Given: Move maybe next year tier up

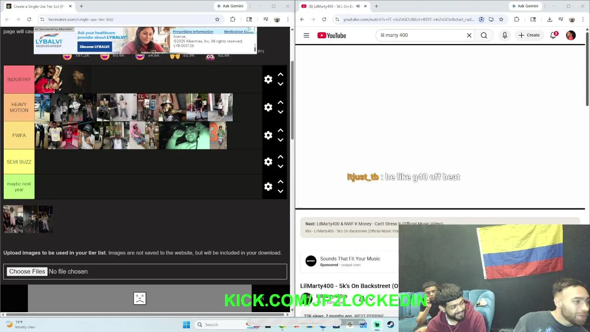Looking at the screenshot, I should (x=280, y=182).
